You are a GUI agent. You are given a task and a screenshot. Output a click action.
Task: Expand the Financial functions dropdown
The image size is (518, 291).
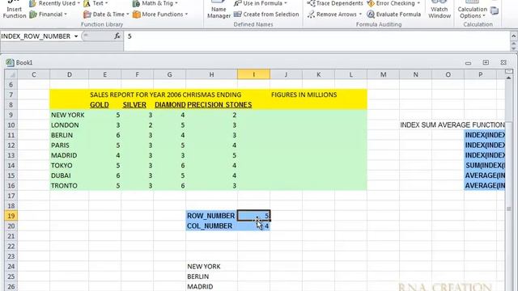[48, 15]
